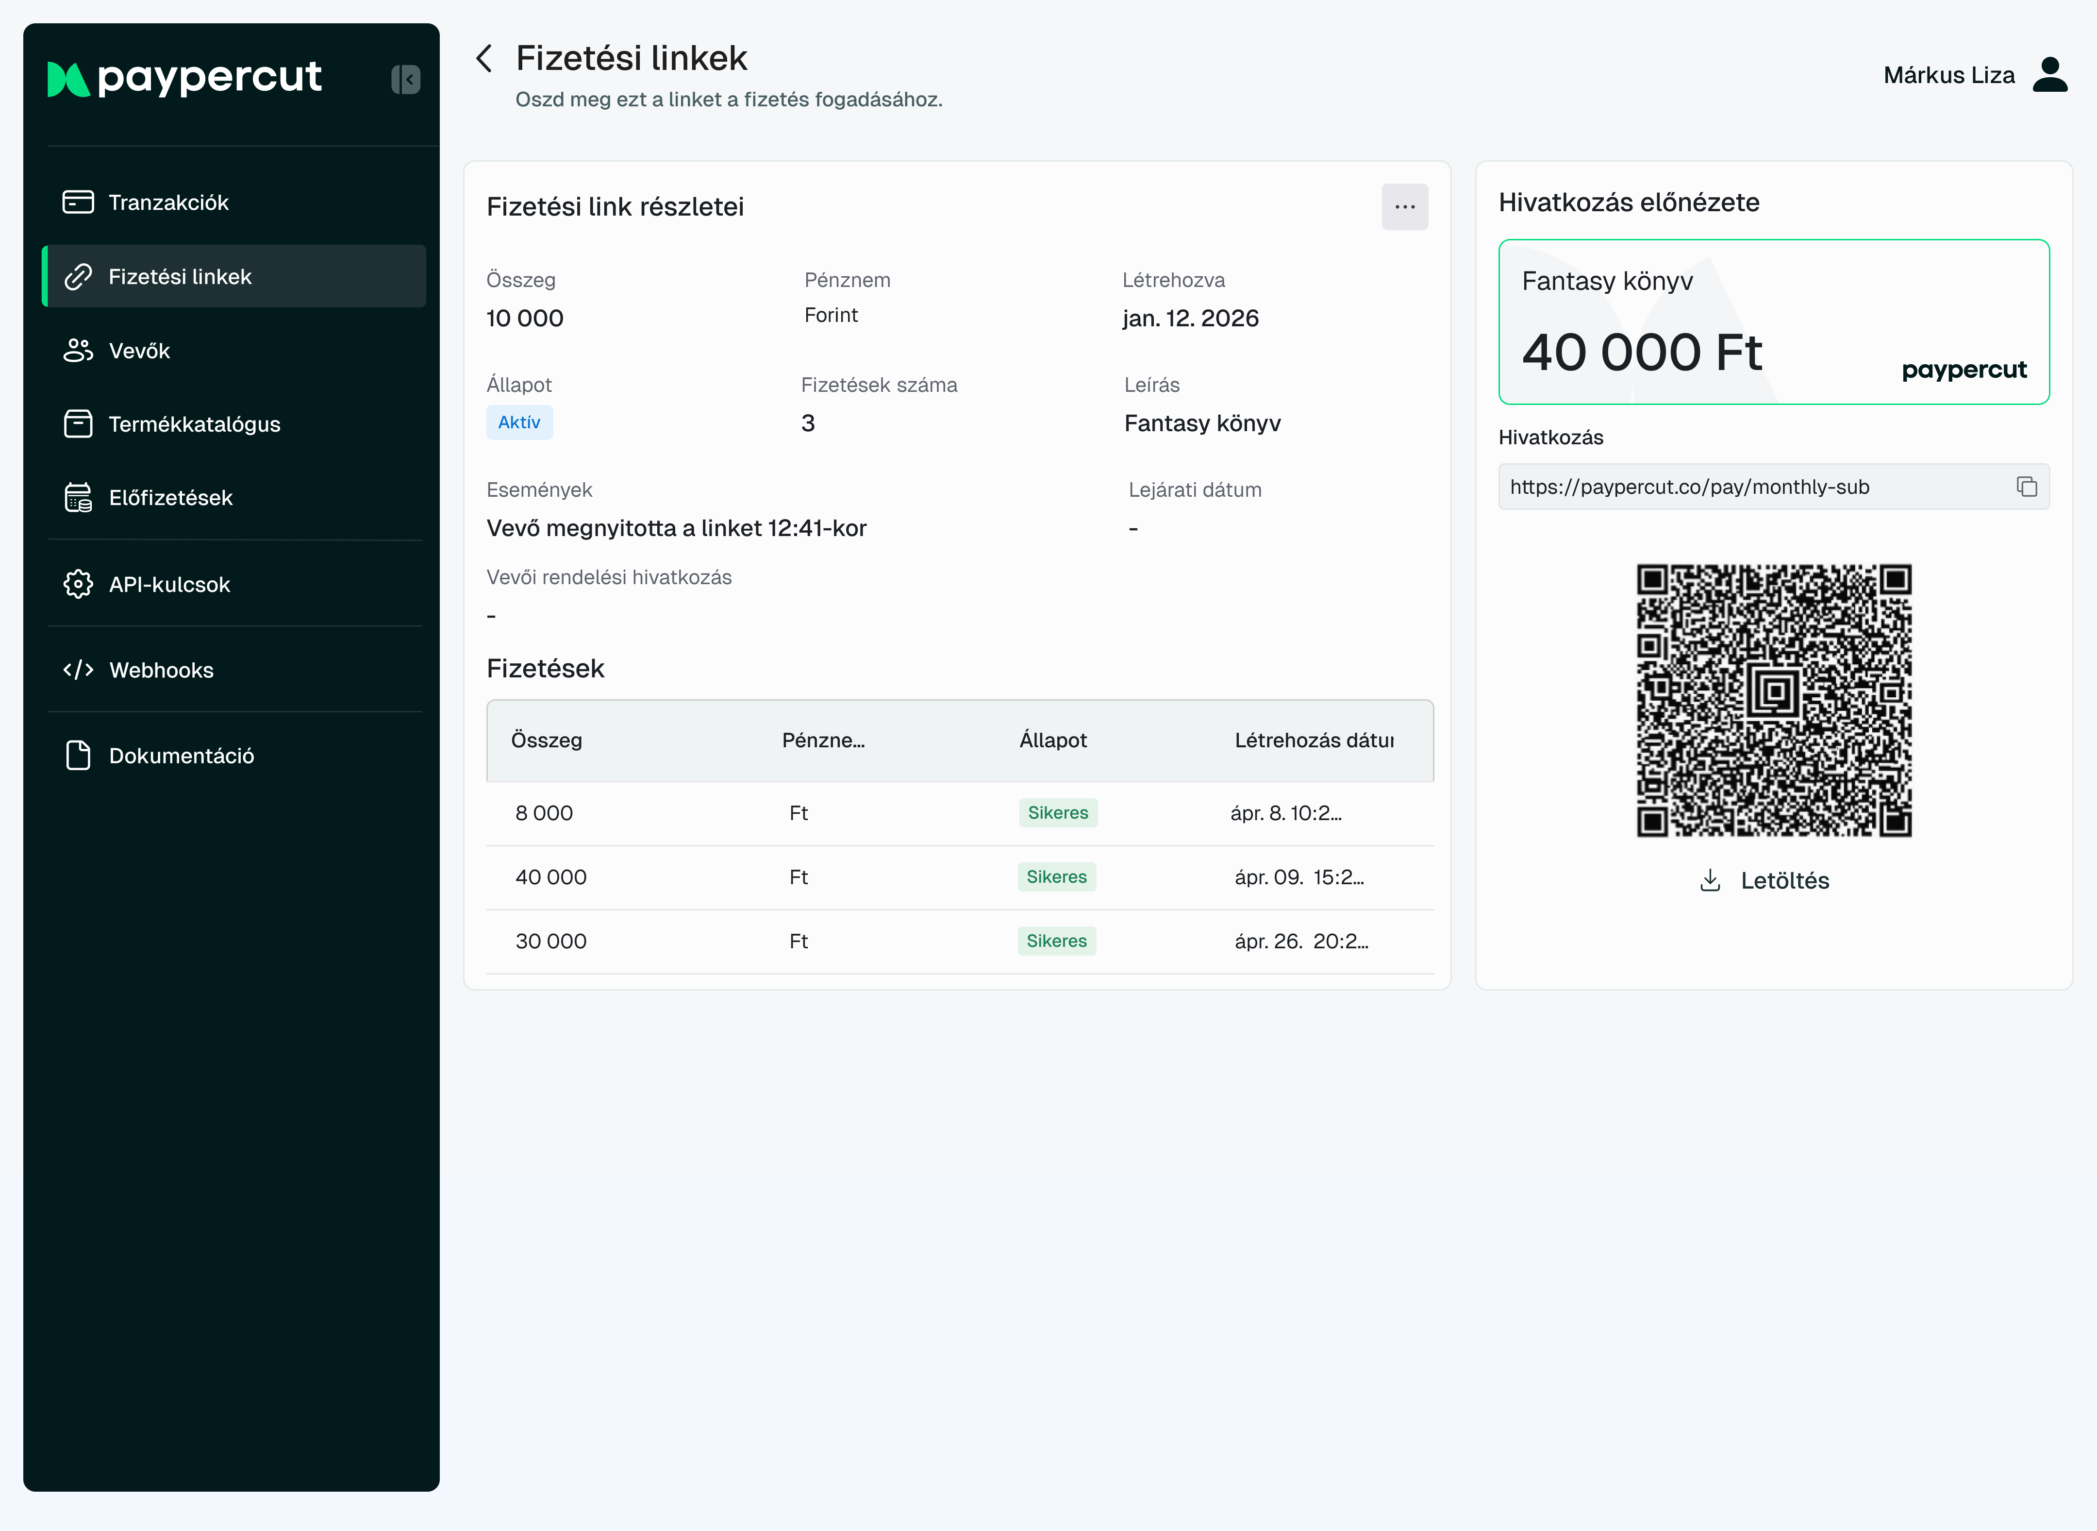Image resolution: width=2097 pixels, height=1531 pixels.
Task: Click the Létrehozás dátuma column header
Action: point(1315,740)
